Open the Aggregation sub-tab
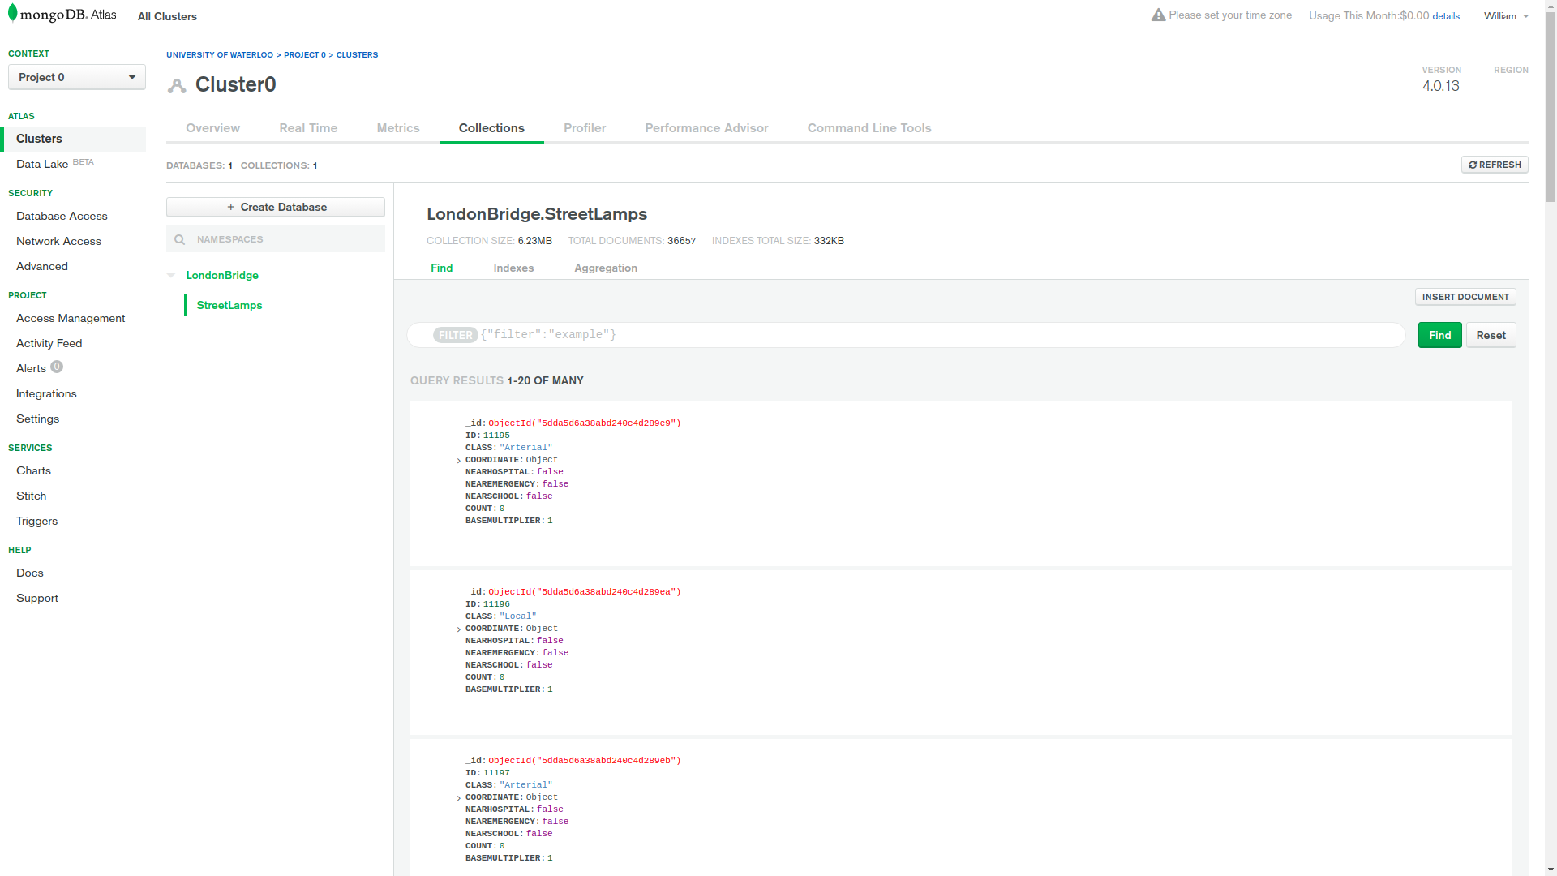 pos(605,268)
